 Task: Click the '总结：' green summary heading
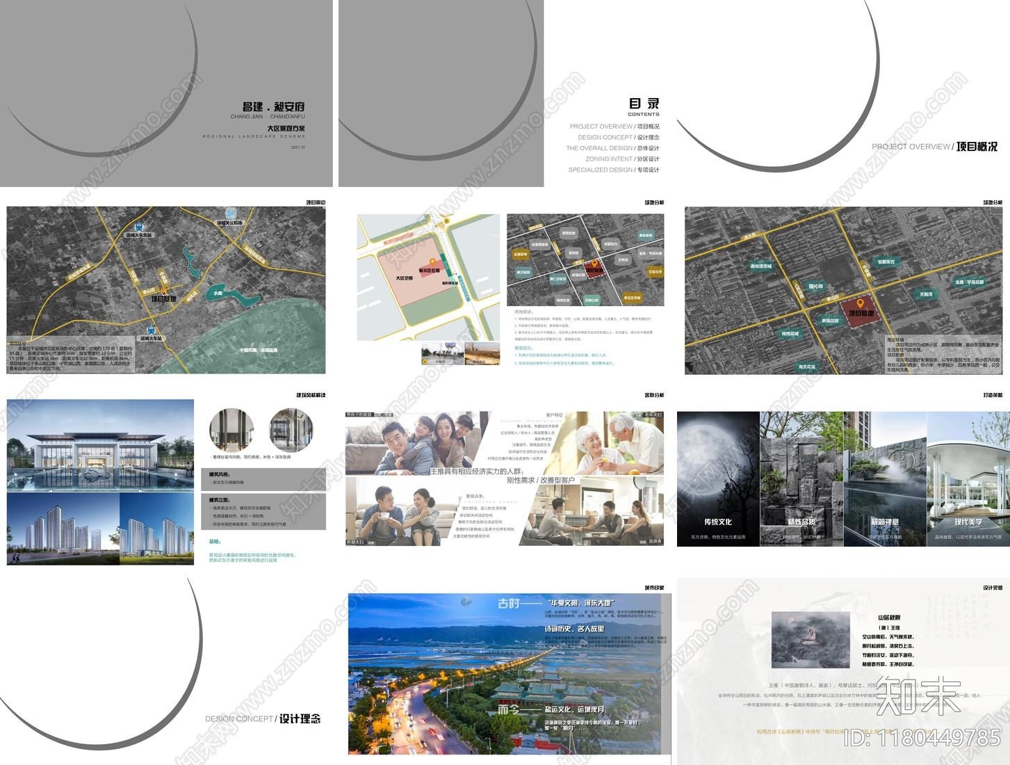click(215, 541)
